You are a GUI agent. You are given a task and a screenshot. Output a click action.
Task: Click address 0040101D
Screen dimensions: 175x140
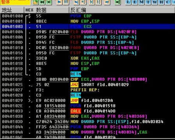pyautogui.click(x=12, y=69)
